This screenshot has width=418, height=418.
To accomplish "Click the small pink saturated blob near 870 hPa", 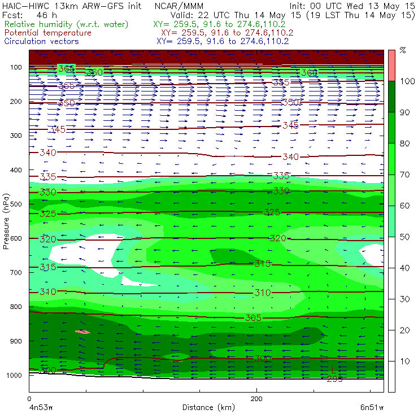I will click(82, 332).
